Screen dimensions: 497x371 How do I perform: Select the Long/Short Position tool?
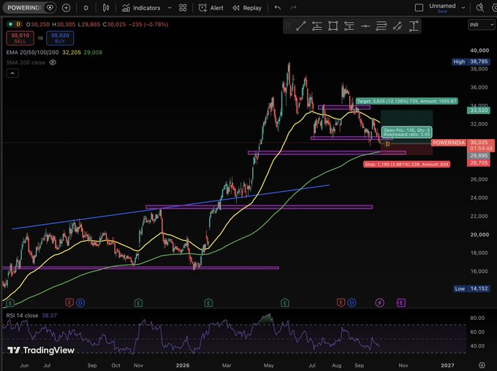tap(349, 26)
